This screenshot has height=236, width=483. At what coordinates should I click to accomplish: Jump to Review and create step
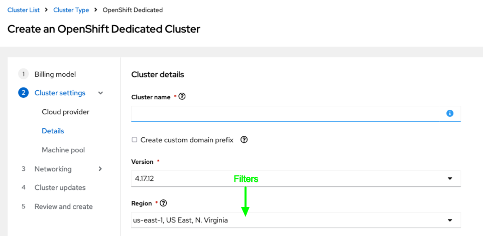(x=63, y=206)
